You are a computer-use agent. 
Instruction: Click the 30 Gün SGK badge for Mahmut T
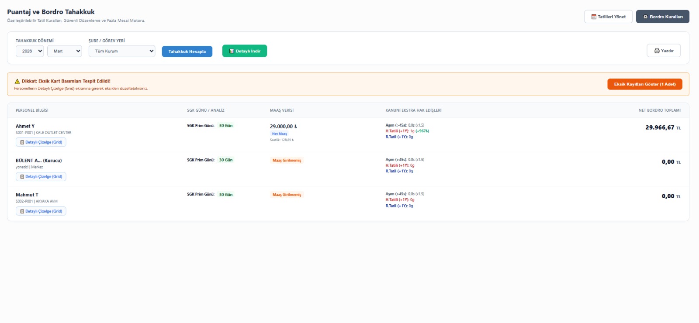[226, 195]
